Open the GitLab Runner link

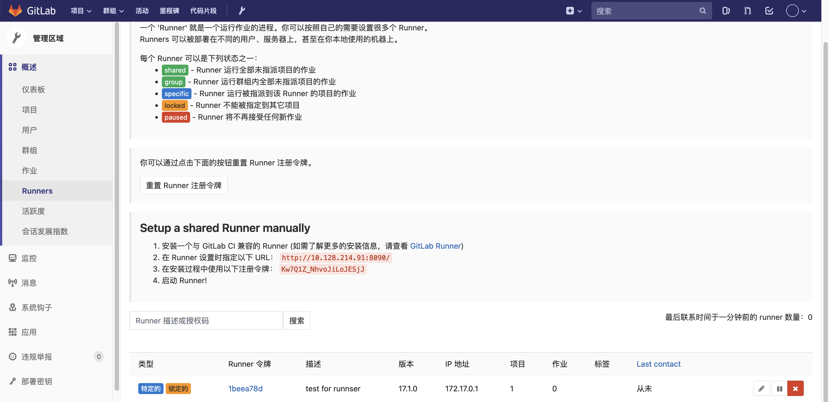click(x=435, y=246)
